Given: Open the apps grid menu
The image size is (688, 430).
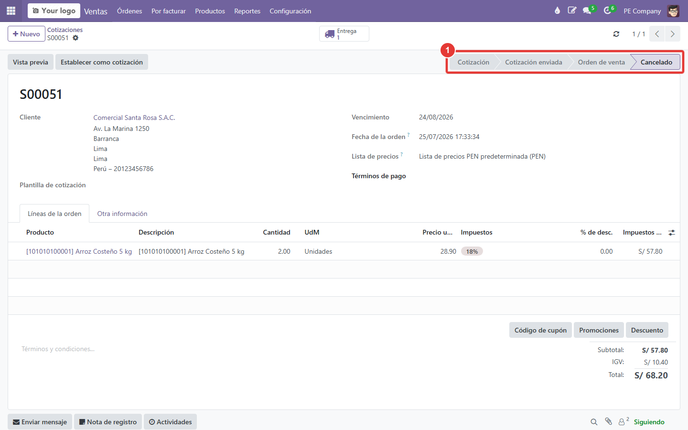Looking at the screenshot, I should click(x=11, y=11).
